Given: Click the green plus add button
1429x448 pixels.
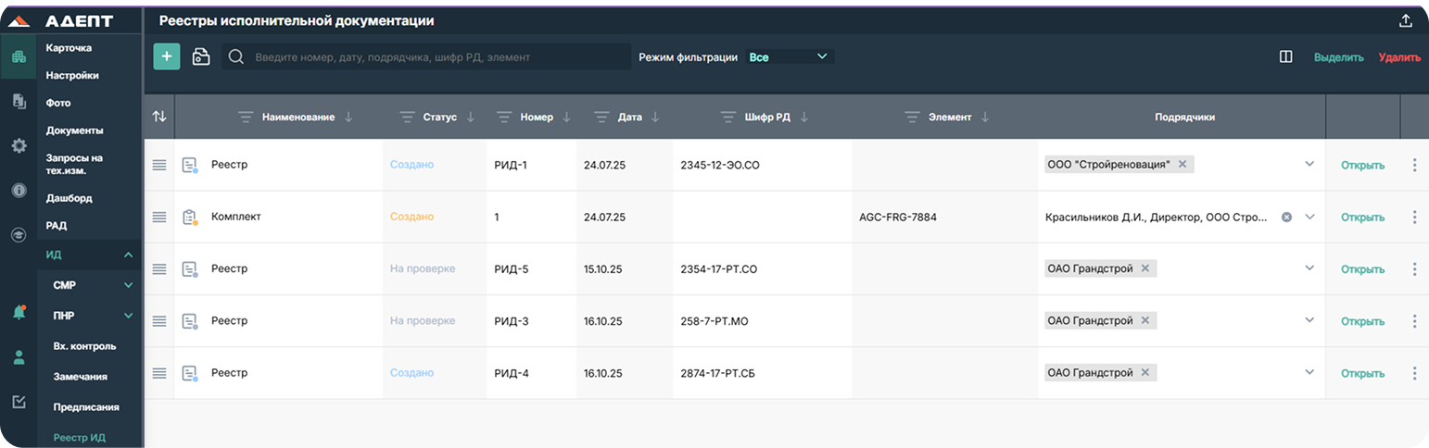Looking at the screenshot, I should point(167,56).
